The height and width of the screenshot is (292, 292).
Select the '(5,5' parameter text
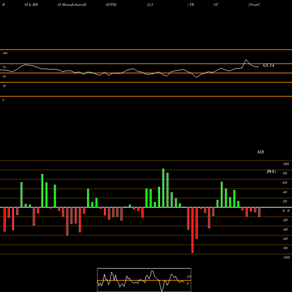pyautogui.click(x=150, y=5)
